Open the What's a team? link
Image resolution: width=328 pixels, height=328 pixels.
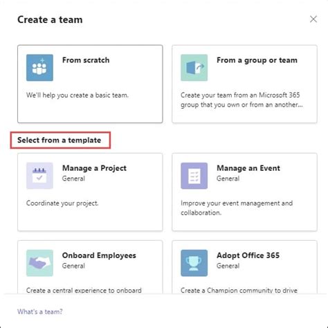40,311
